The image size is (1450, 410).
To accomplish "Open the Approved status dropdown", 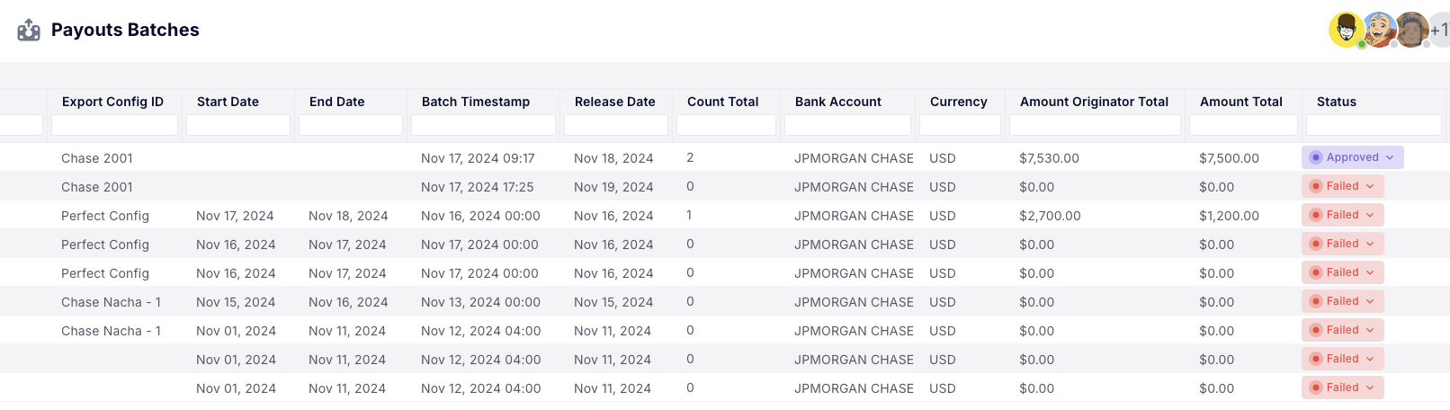I will 1352,157.
